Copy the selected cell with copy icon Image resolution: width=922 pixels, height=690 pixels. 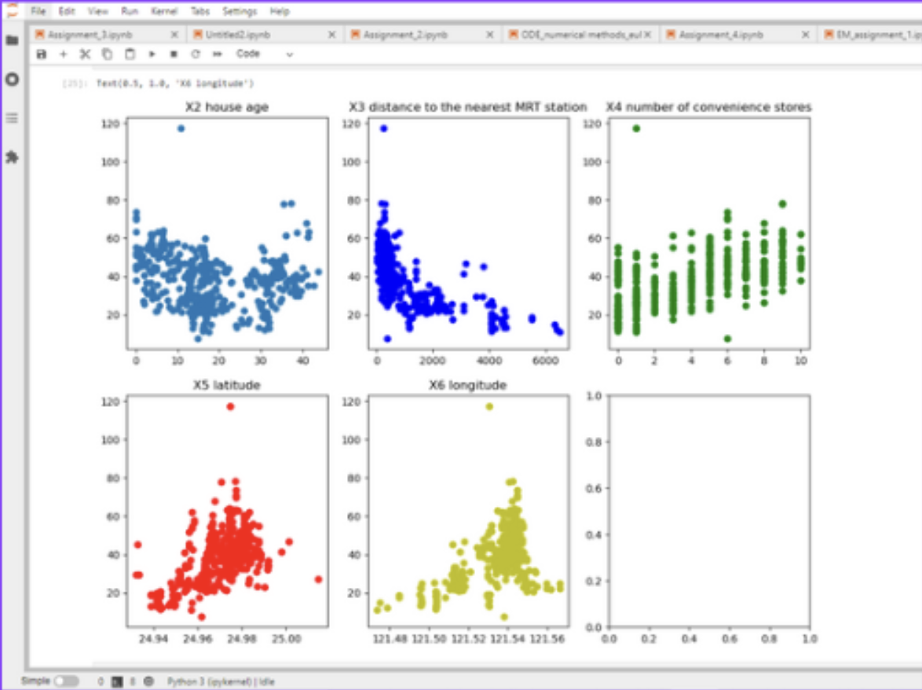click(x=104, y=53)
